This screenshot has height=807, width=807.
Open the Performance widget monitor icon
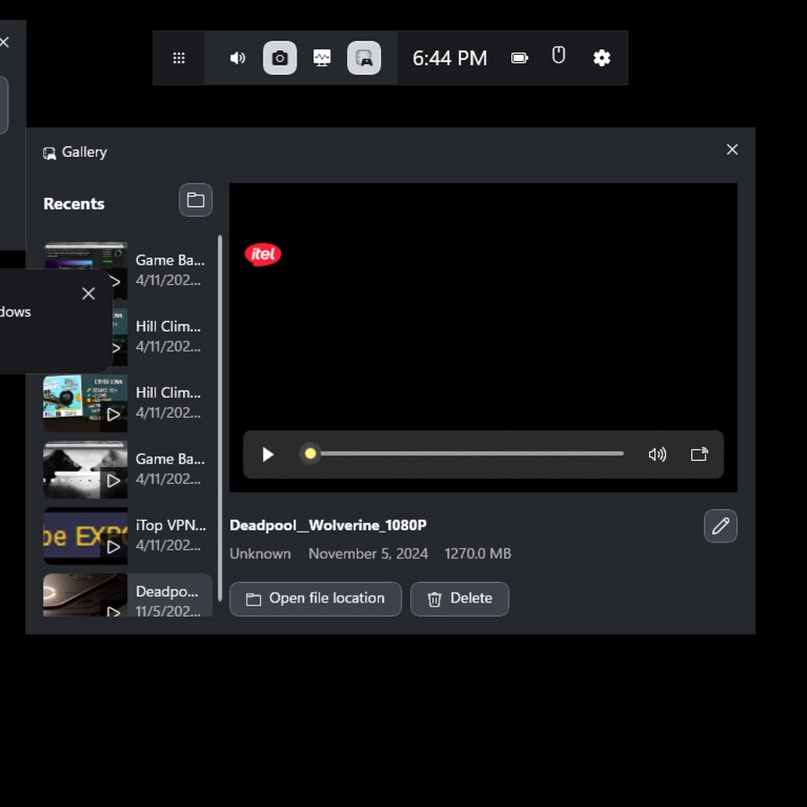tap(322, 57)
